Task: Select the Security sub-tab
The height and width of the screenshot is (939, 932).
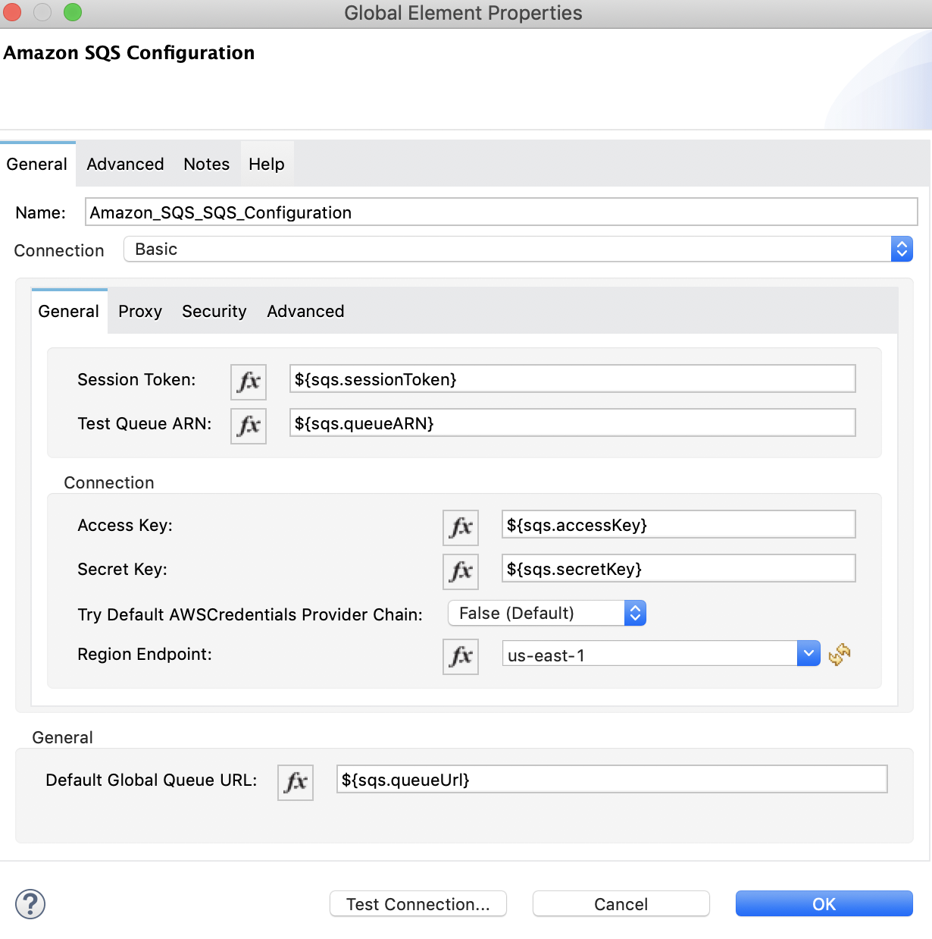Action: click(214, 311)
